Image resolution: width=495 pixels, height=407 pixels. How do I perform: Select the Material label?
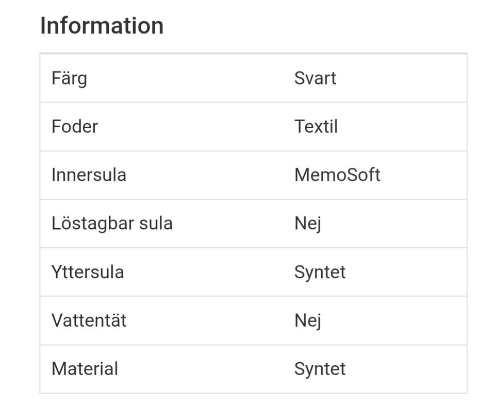(85, 369)
